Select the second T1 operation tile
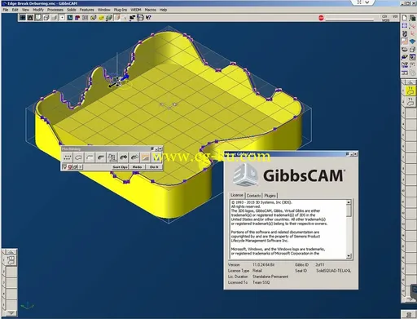The width and height of the screenshot is (417, 319). (x=410, y=102)
